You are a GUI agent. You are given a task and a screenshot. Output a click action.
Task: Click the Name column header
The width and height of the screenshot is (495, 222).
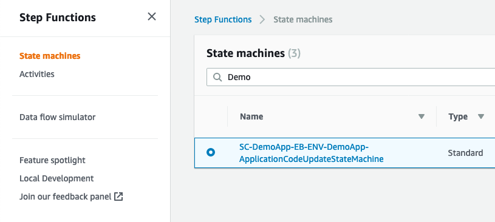(x=251, y=116)
